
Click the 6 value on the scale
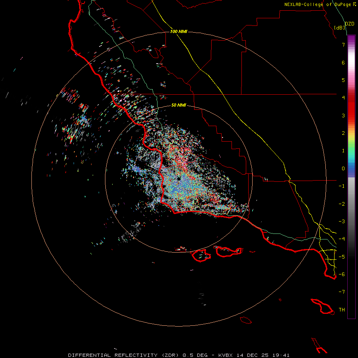coord(343,62)
